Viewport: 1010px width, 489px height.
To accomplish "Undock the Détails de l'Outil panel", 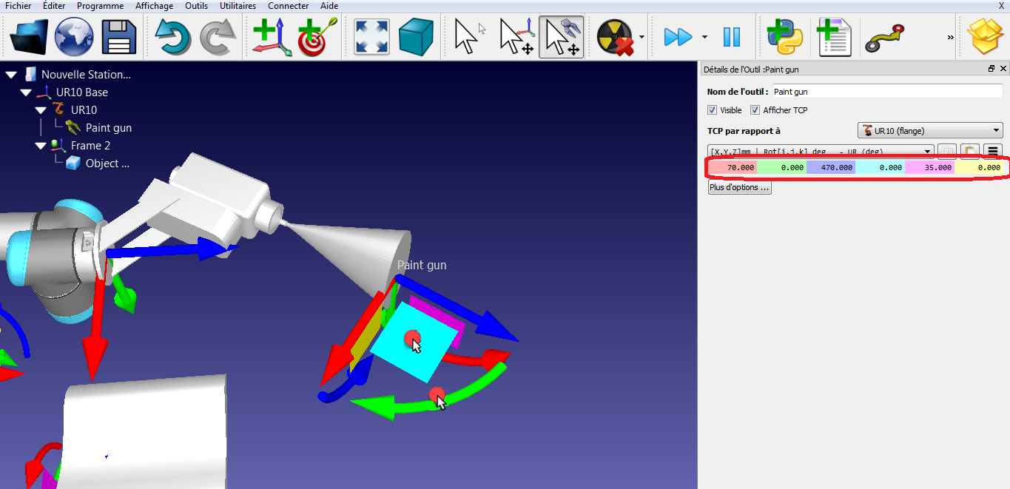I will [992, 69].
